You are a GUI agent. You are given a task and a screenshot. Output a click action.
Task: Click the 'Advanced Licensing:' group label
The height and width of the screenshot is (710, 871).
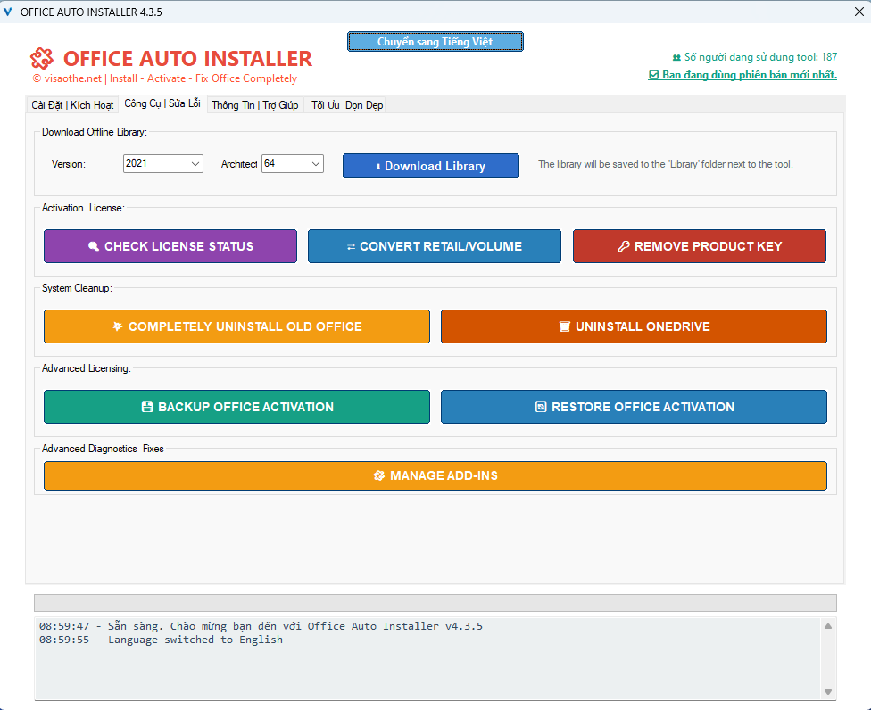click(87, 368)
